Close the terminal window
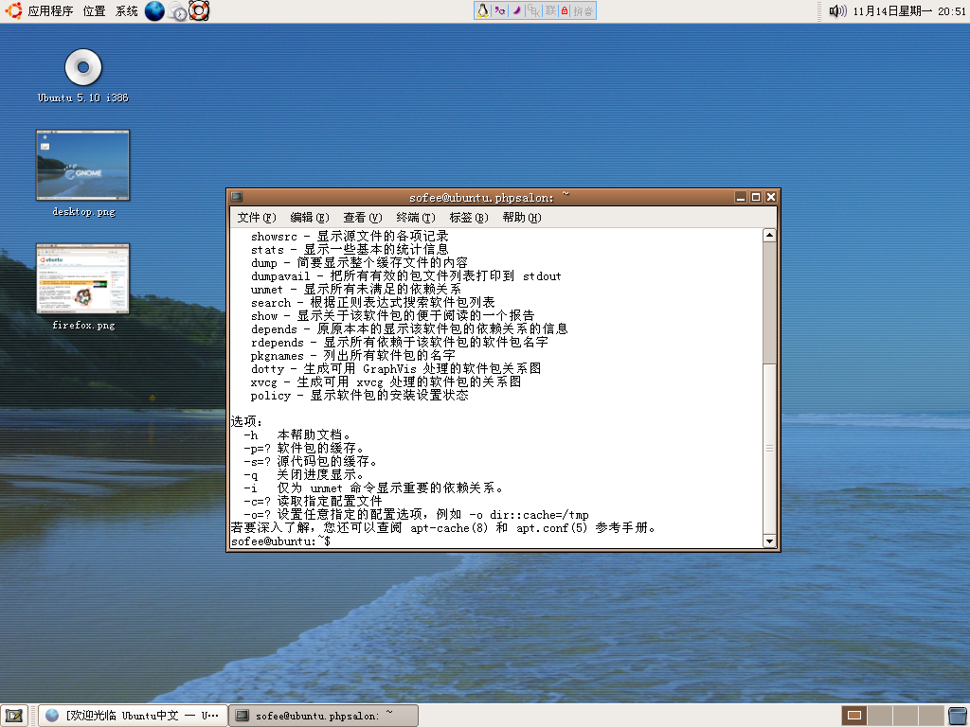The image size is (970, 727). 771,197
